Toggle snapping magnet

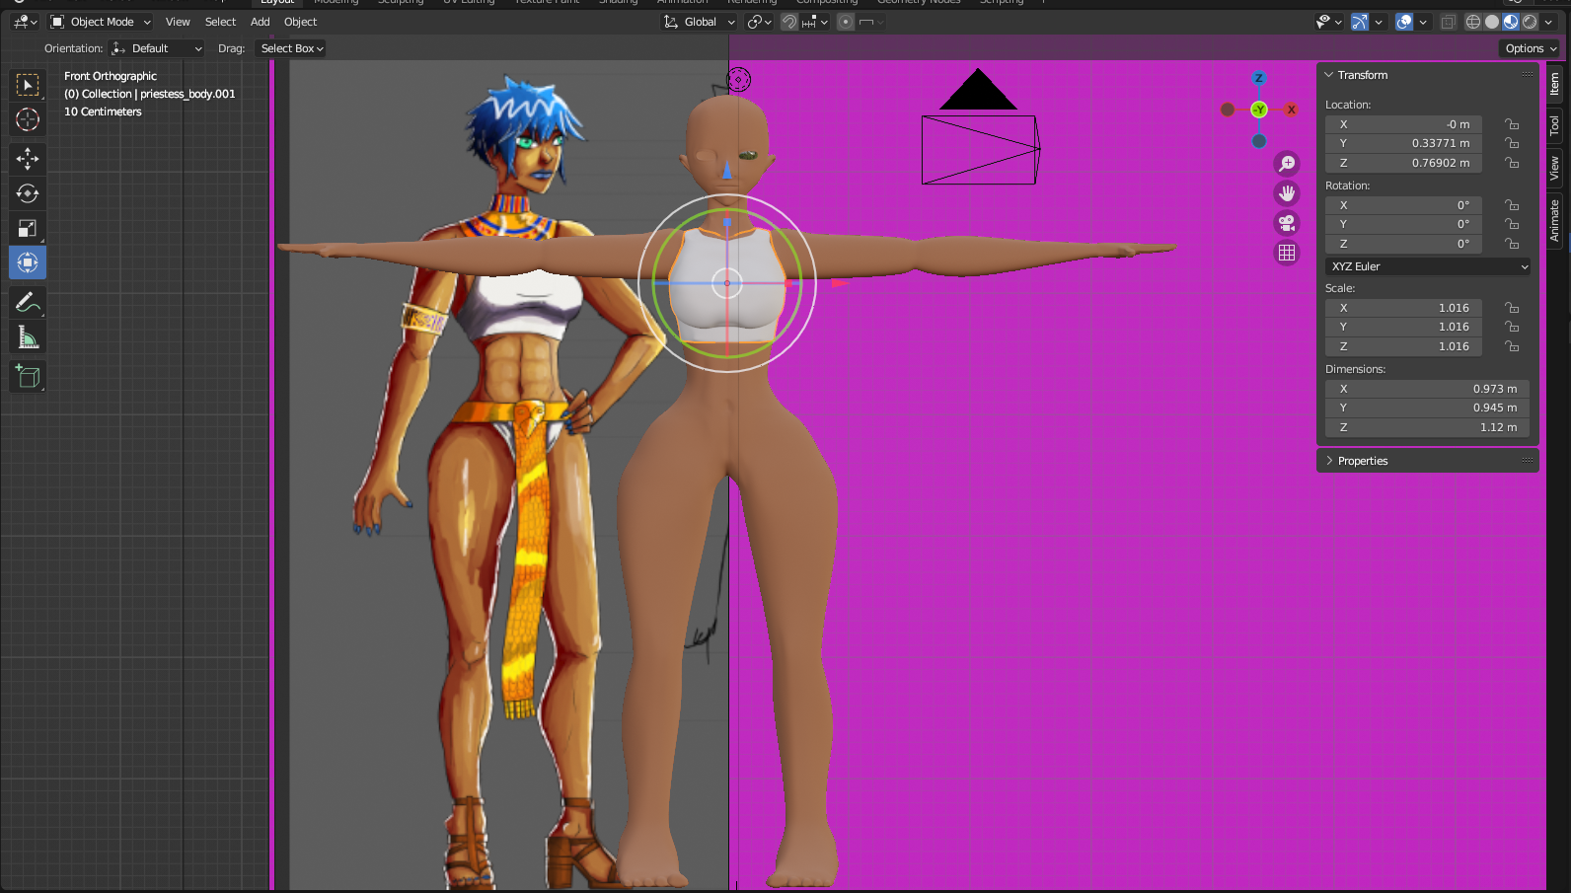789,22
